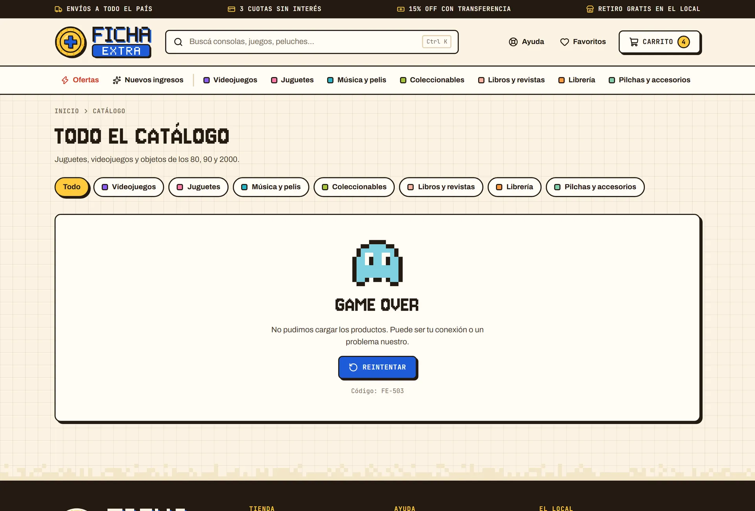Click the store icon beside Retiro gratis
The image size is (755, 511).
click(x=590, y=9)
